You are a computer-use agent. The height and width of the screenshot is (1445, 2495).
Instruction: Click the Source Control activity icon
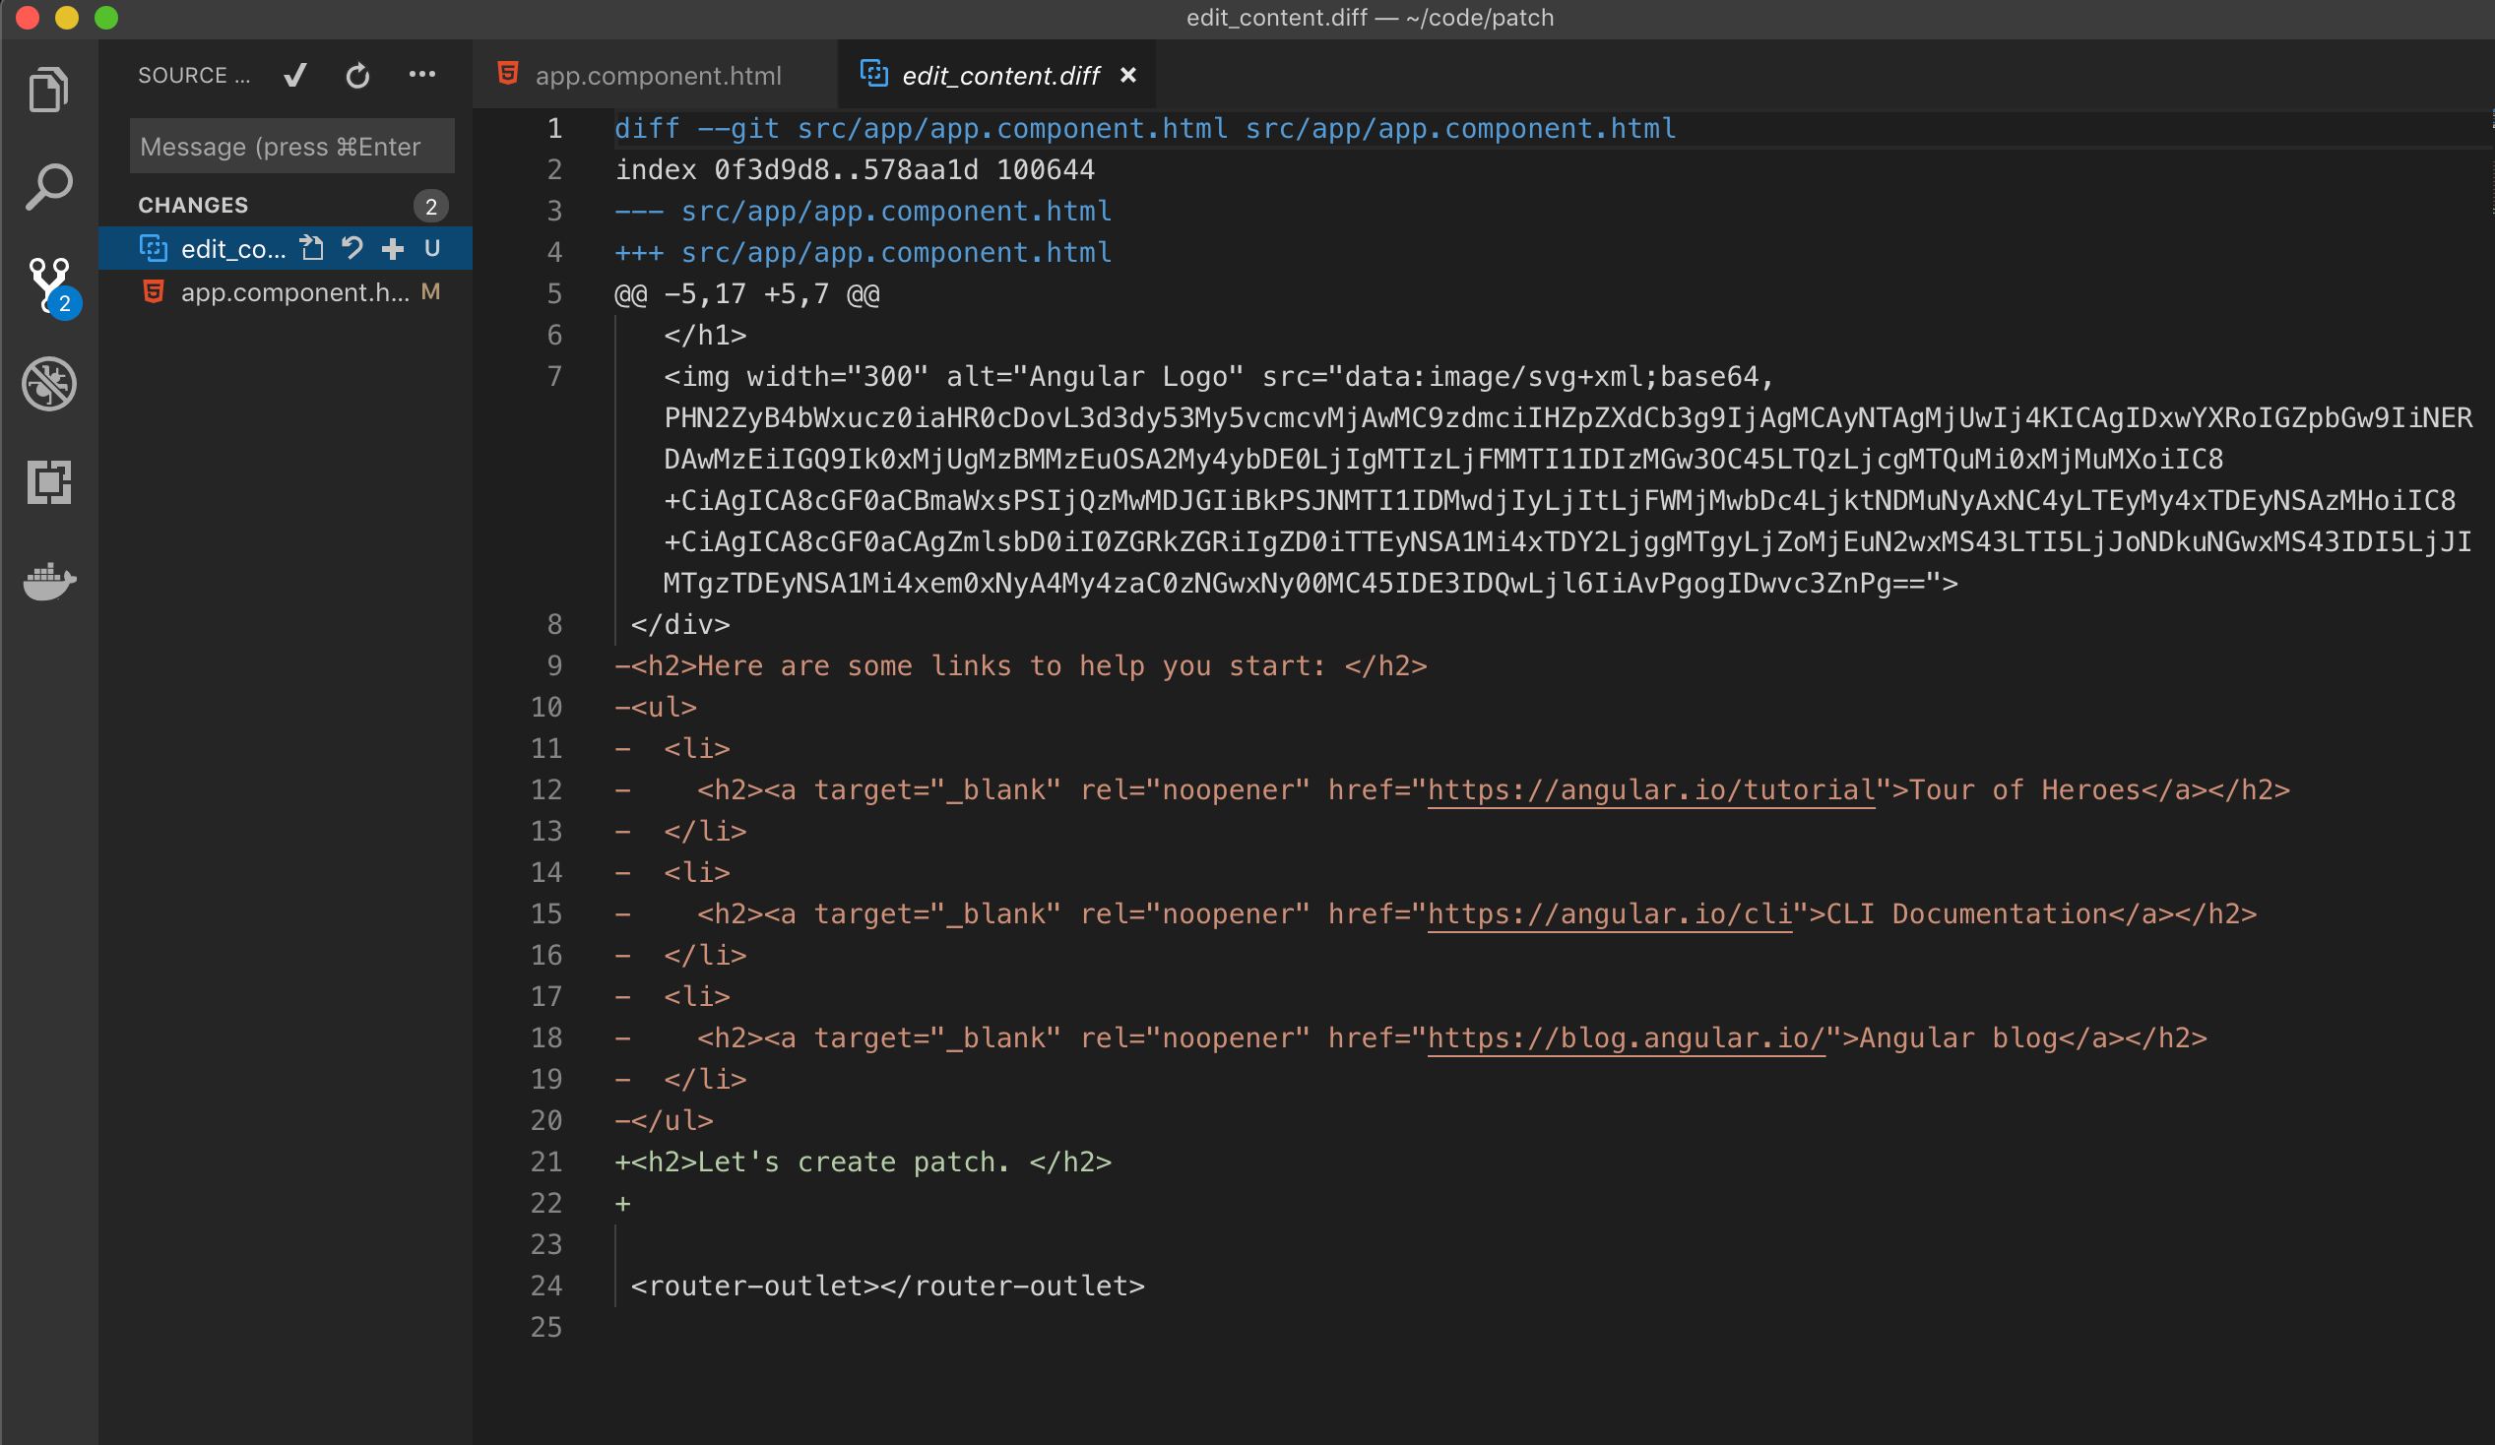(48, 283)
